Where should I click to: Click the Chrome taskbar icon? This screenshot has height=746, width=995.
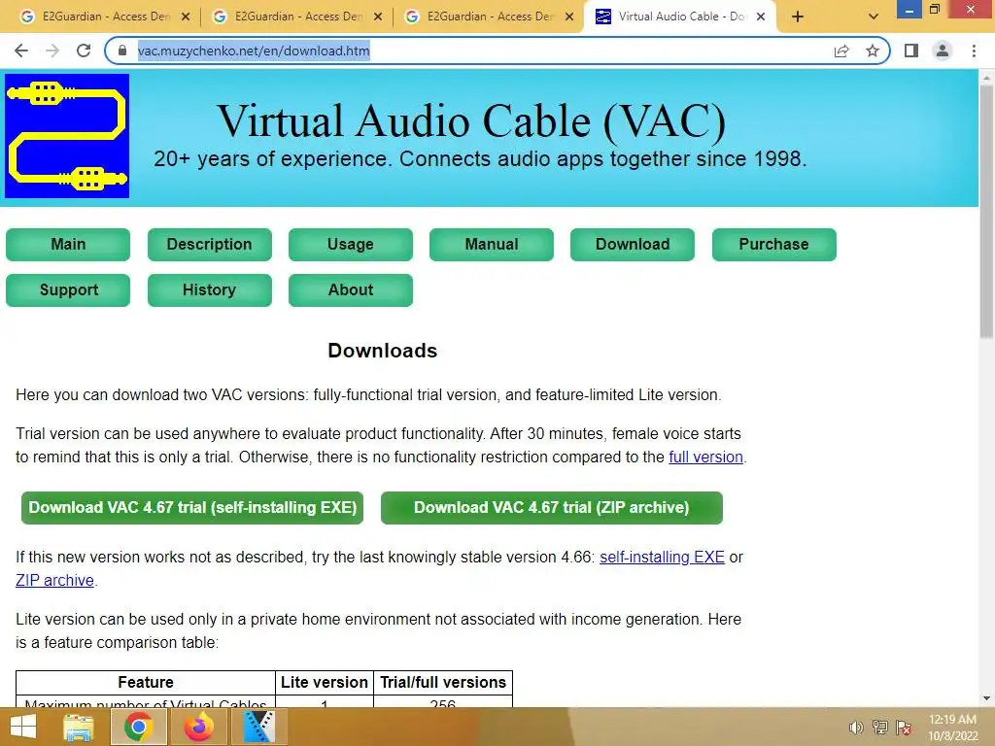[x=139, y=727]
